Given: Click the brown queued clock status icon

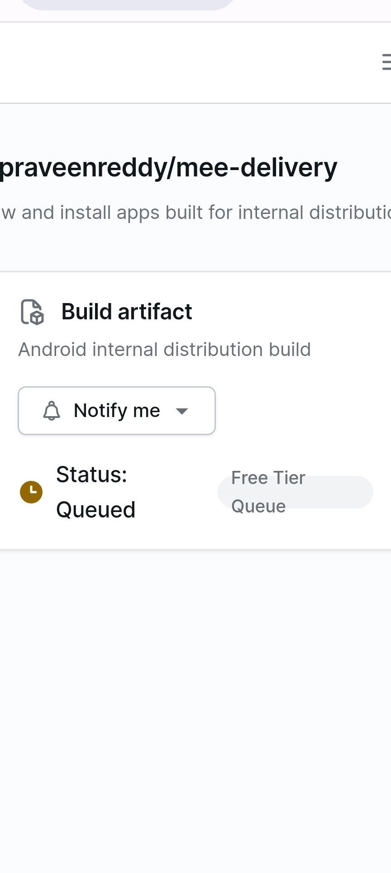Looking at the screenshot, I should tap(31, 492).
